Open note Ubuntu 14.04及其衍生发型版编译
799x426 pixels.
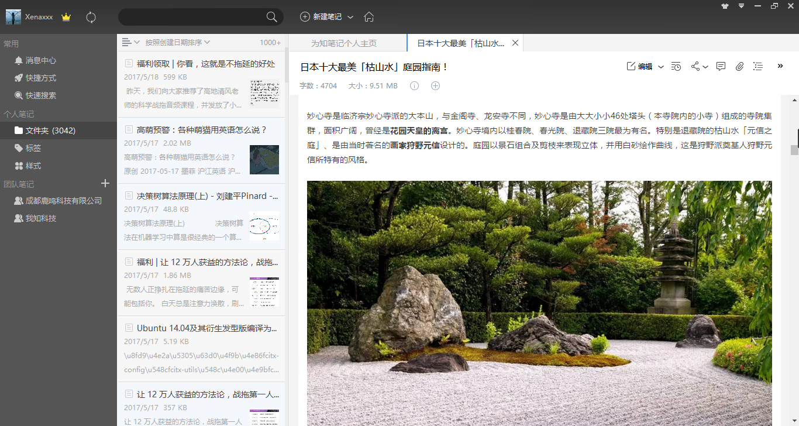(202, 349)
